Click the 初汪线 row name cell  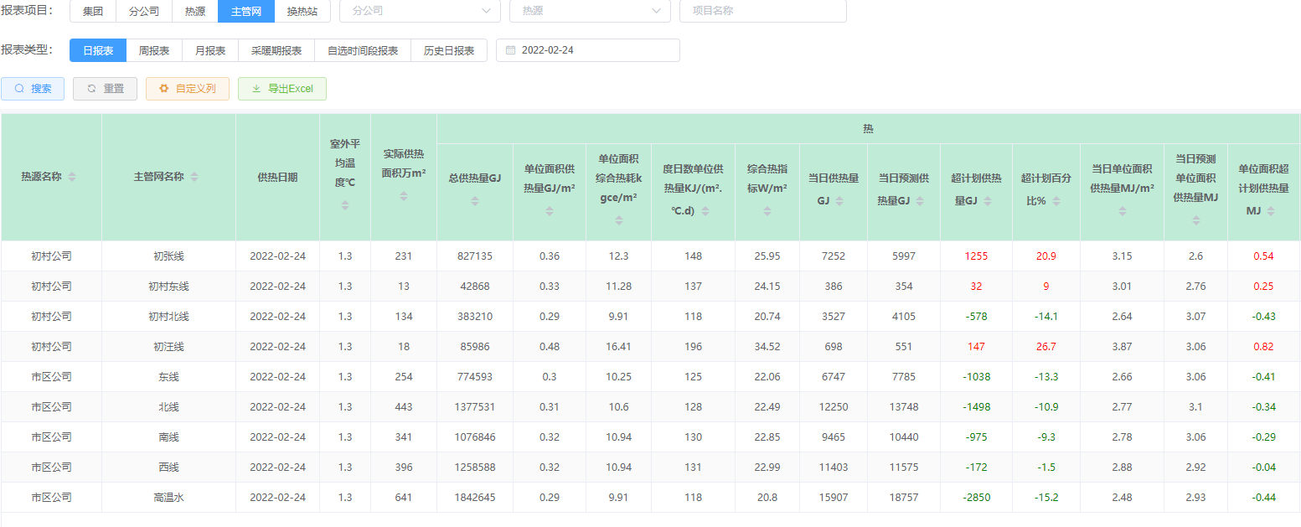[x=168, y=347]
